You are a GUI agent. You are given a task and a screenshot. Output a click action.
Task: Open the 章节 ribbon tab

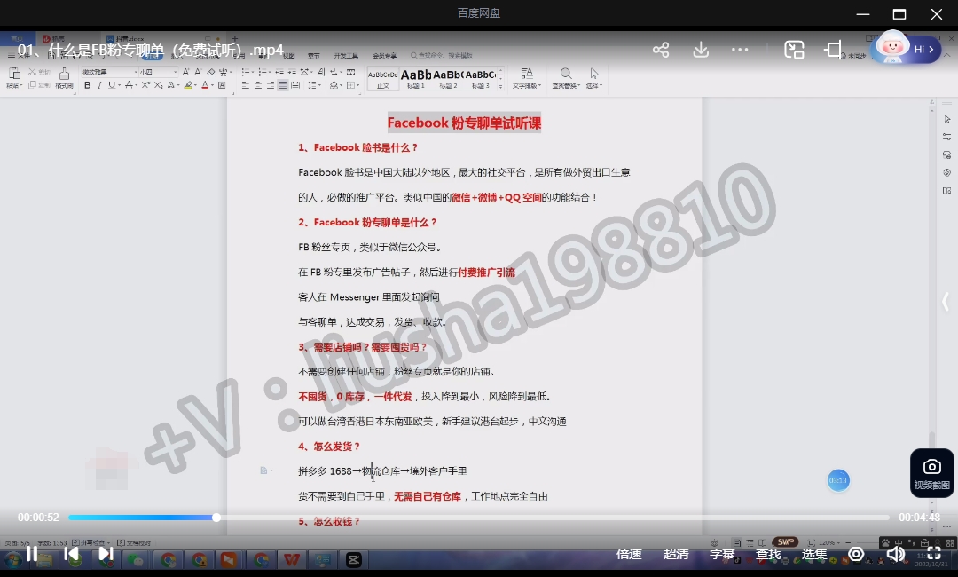314,56
